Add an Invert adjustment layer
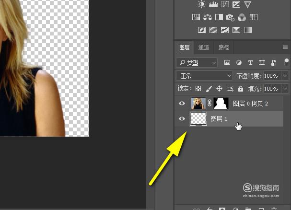Image resolution: width=291 pixels, height=210 pixels. click(x=202, y=30)
